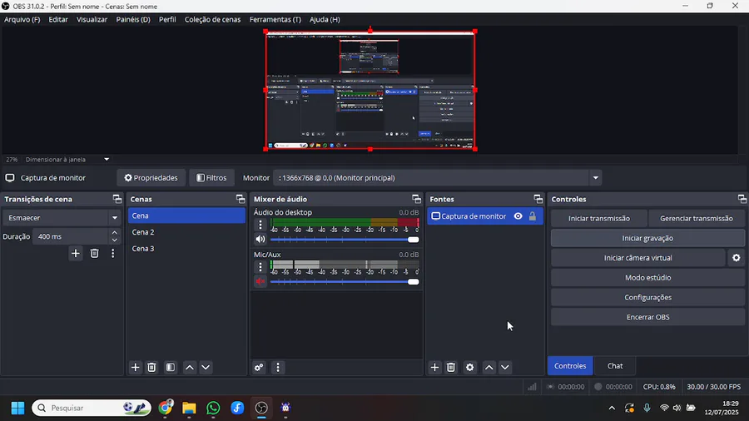The image size is (749, 421).
Task: Open Mic/Aux options menu
Action: tap(260, 266)
